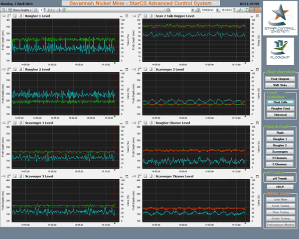Open the Rougher 2 flow and grade page
This screenshot has width=299, height=239.
coord(280,145)
